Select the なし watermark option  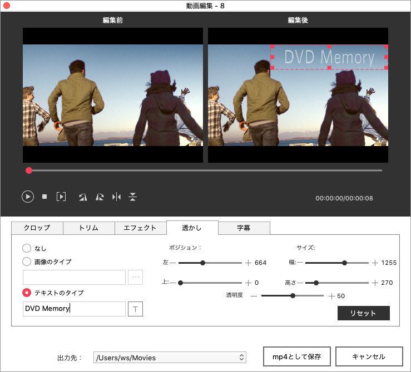27,248
